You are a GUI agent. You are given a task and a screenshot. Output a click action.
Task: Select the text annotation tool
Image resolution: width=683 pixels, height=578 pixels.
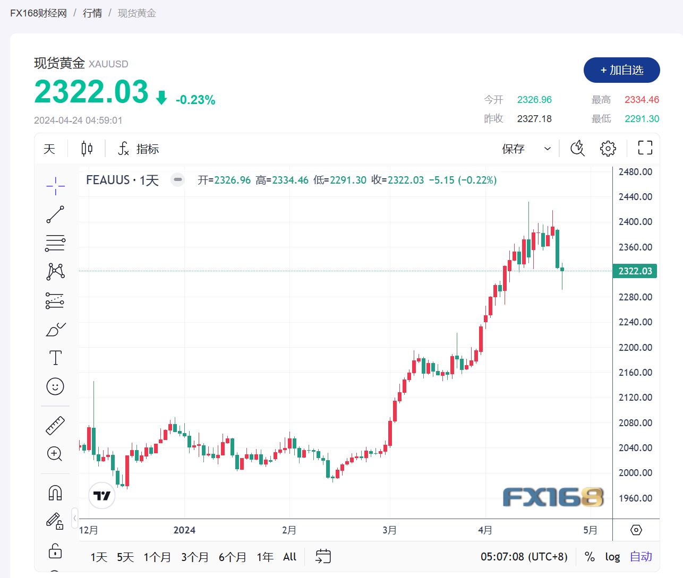[55, 358]
